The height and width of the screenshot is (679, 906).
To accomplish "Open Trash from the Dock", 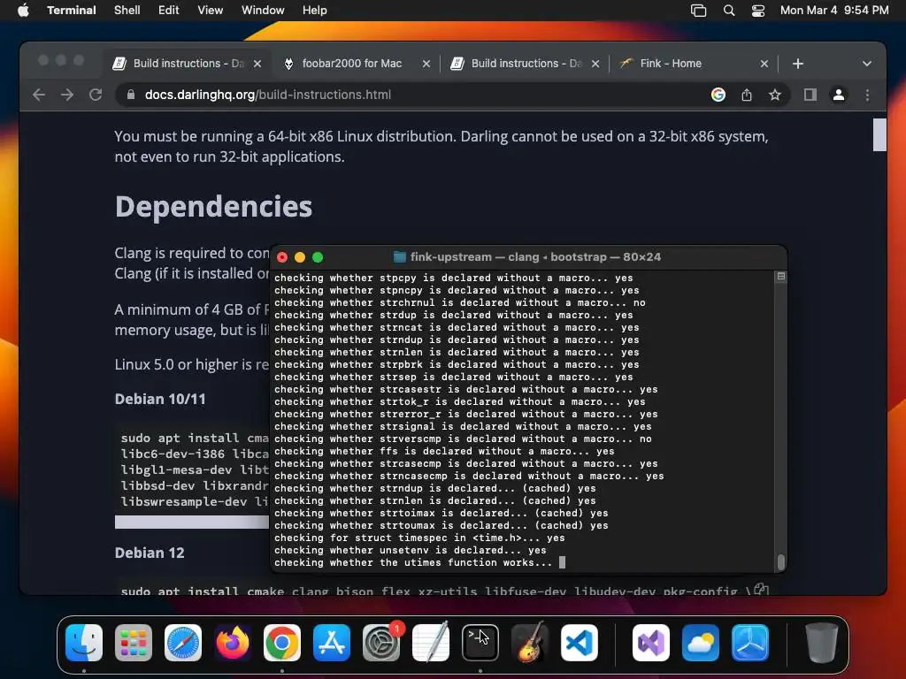I will click(822, 643).
